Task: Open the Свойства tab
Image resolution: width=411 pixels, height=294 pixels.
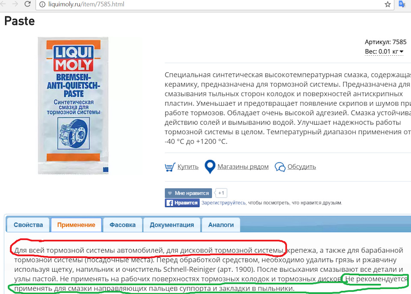Action: pos(28,225)
